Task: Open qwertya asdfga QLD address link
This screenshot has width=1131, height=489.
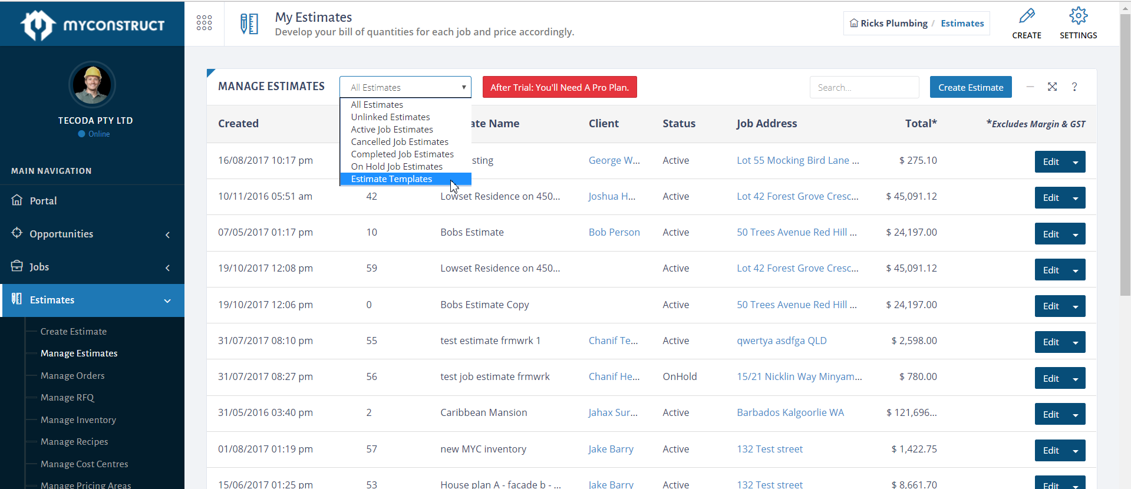Action: pyautogui.click(x=782, y=341)
